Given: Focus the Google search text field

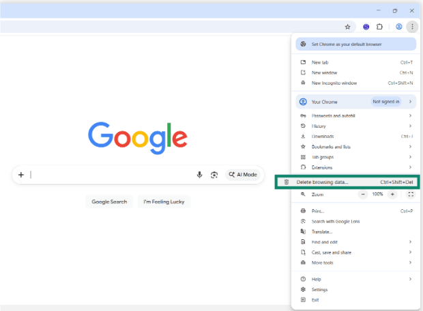Looking at the screenshot, I should [112, 175].
